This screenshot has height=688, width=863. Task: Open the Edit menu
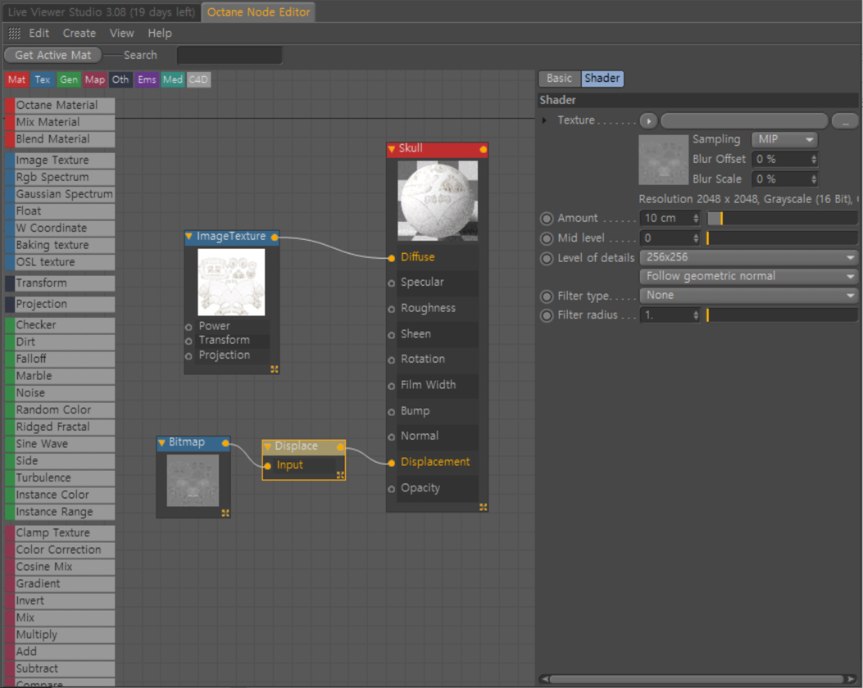[39, 34]
